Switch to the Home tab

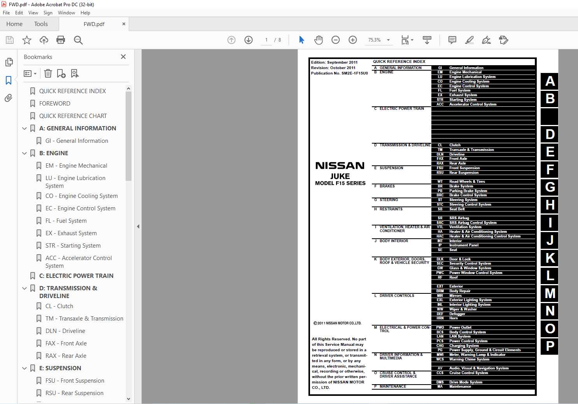(x=14, y=24)
